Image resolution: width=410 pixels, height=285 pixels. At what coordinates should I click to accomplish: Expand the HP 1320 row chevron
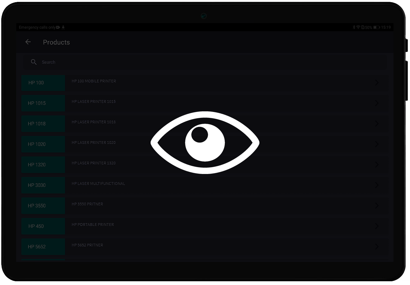(x=377, y=165)
